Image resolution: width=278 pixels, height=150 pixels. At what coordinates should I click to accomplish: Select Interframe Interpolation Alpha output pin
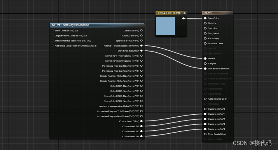[142, 106]
